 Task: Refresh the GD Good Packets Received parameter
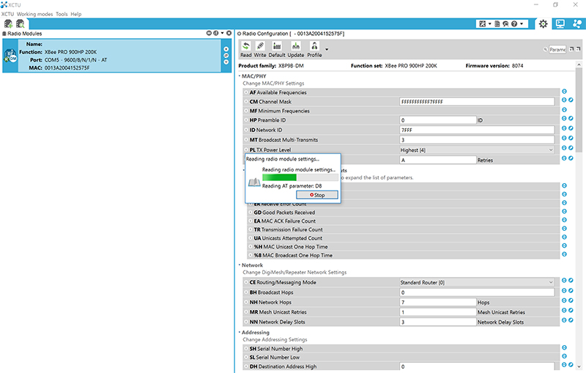564,211
